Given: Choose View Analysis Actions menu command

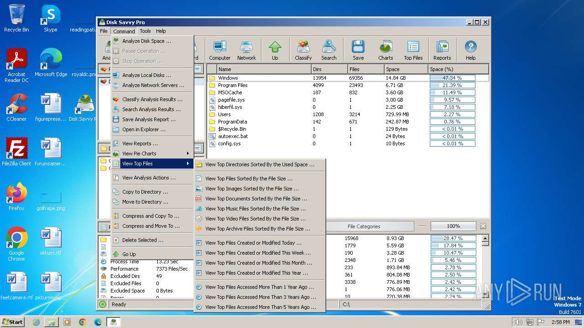Looking at the screenshot, I should 152,178.
